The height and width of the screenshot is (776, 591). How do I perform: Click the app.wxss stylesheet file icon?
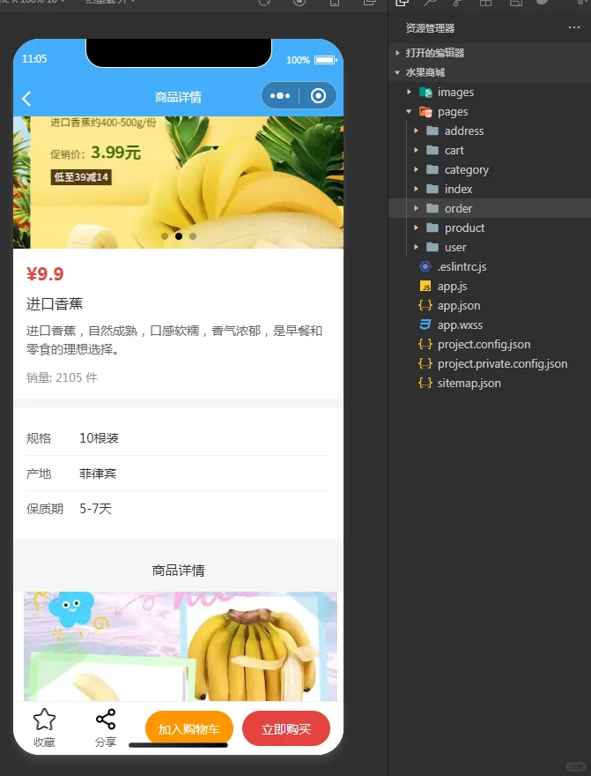click(x=425, y=325)
